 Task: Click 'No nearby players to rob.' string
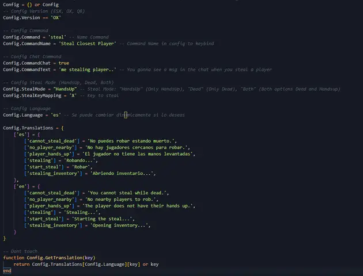(x=120, y=200)
